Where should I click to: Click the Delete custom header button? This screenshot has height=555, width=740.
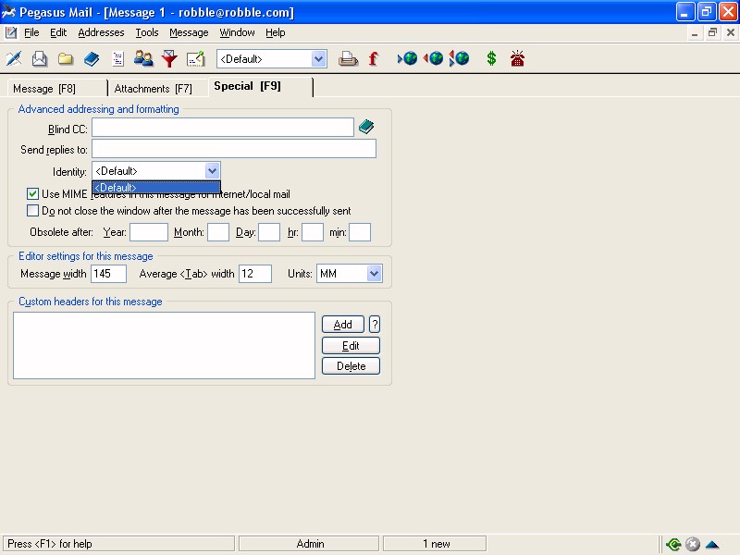pos(351,366)
